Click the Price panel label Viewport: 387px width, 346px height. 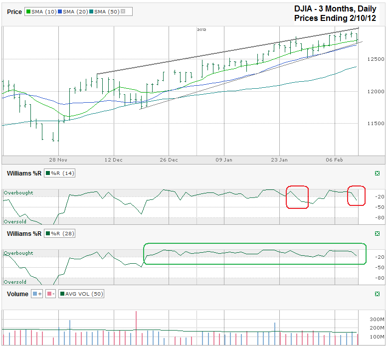(14, 12)
